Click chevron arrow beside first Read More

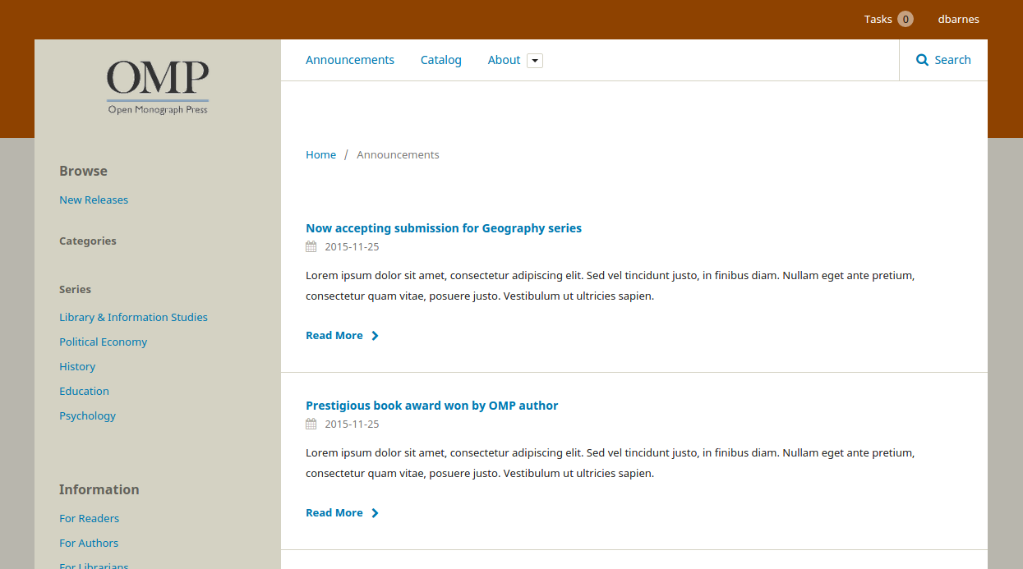coord(375,336)
